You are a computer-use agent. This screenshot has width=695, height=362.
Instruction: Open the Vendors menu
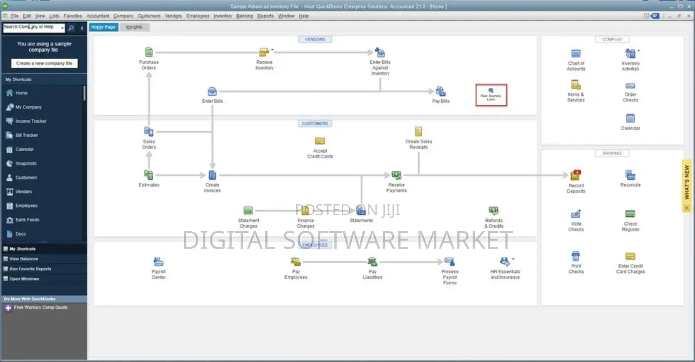coord(173,16)
